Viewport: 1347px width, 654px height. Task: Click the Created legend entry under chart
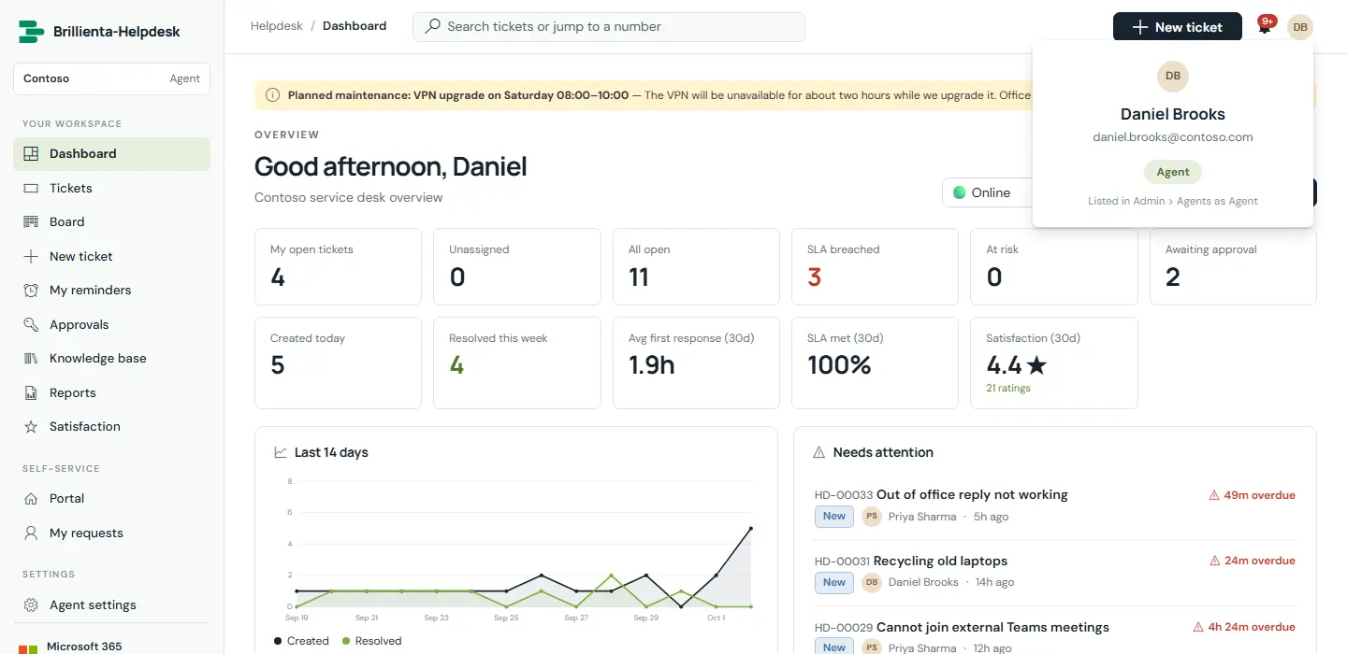pyautogui.click(x=301, y=641)
